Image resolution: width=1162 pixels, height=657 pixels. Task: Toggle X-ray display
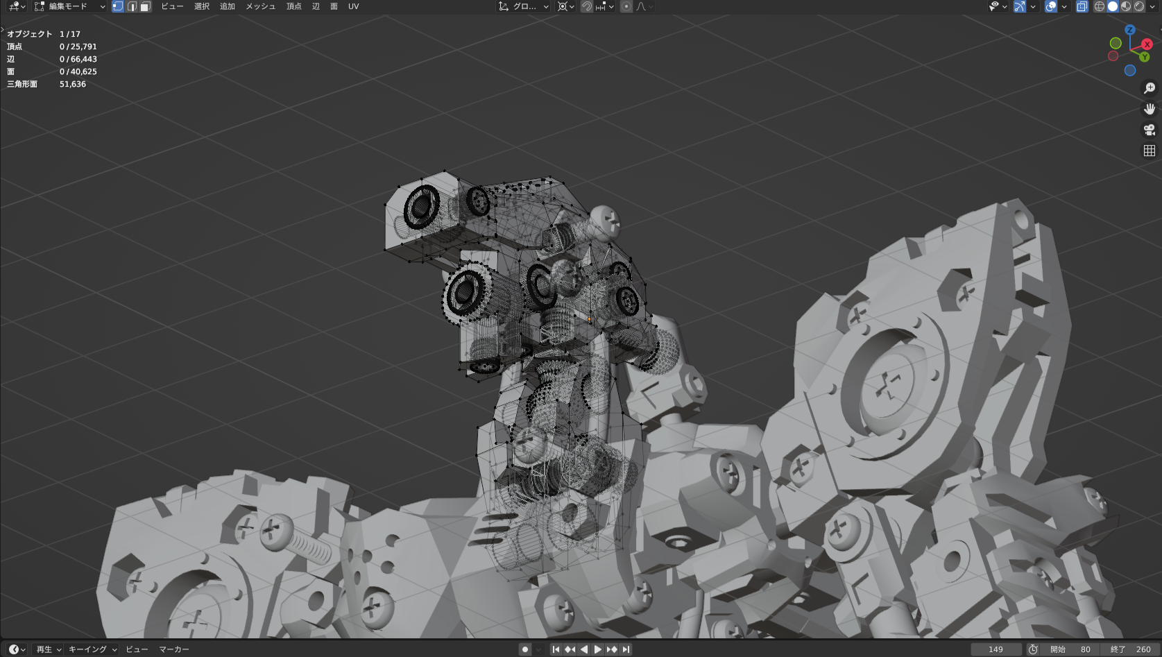[1082, 6]
